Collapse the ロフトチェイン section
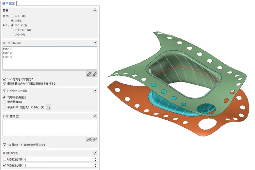The width and height of the screenshot is (255, 170). click(95, 42)
